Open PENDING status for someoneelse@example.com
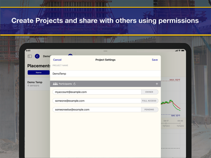211x158 pixels. tap(149, 110)
